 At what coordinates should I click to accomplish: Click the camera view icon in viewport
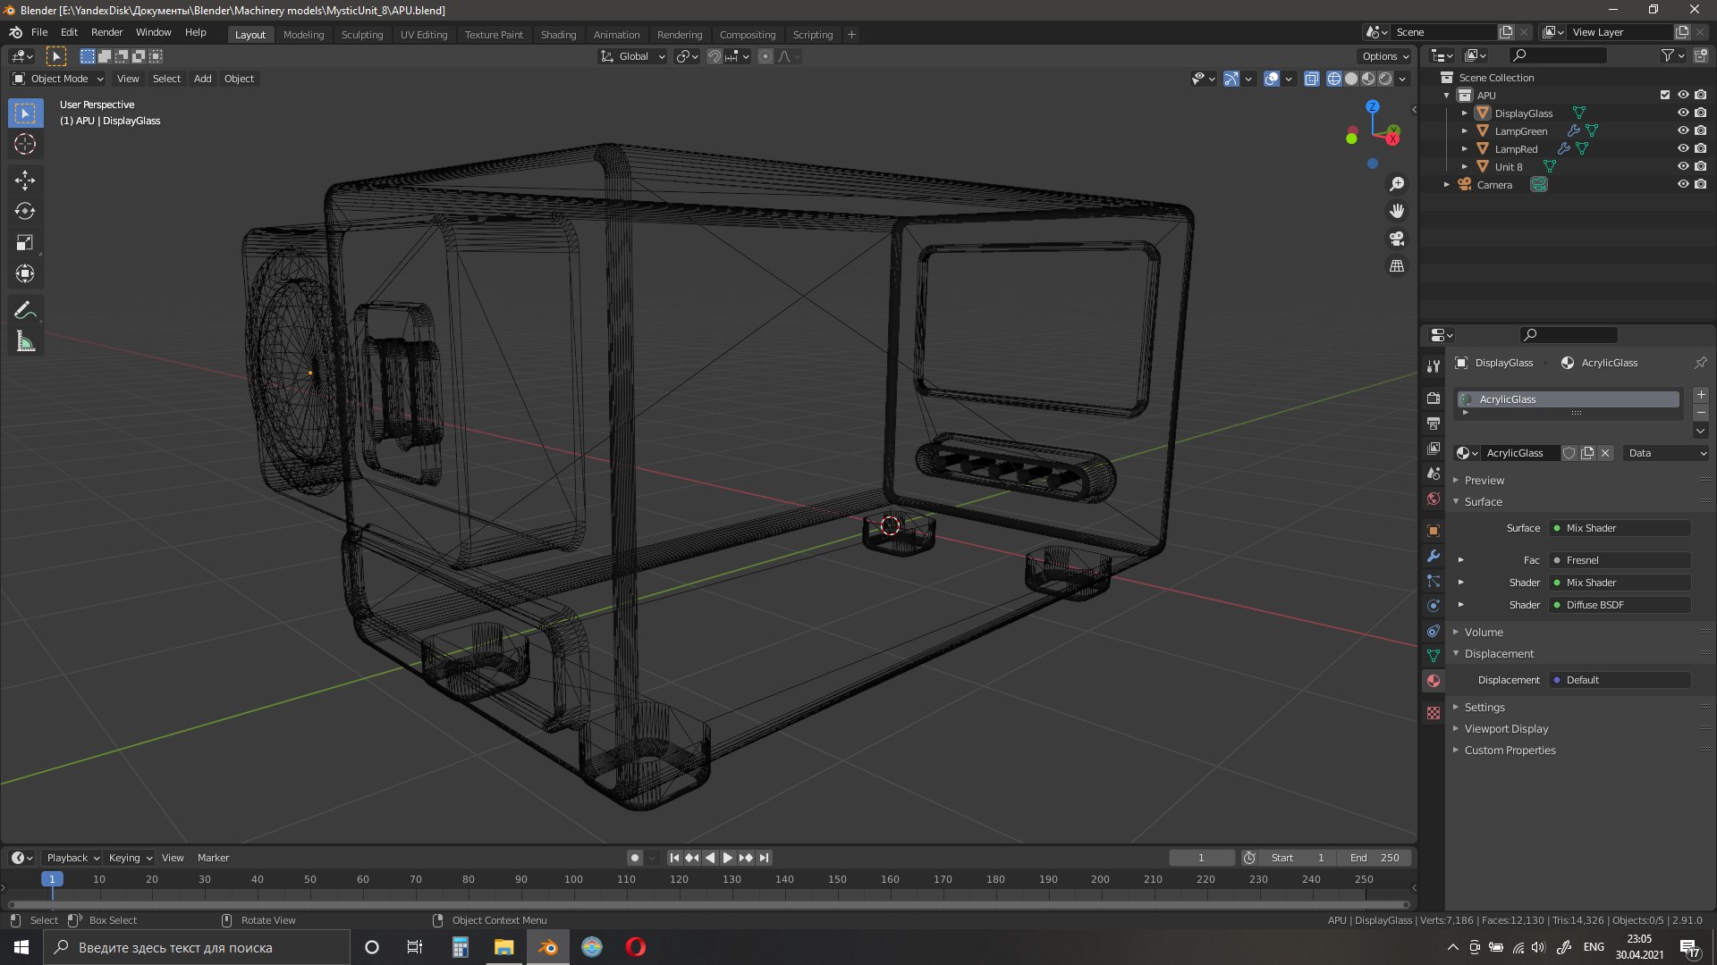1397,239
